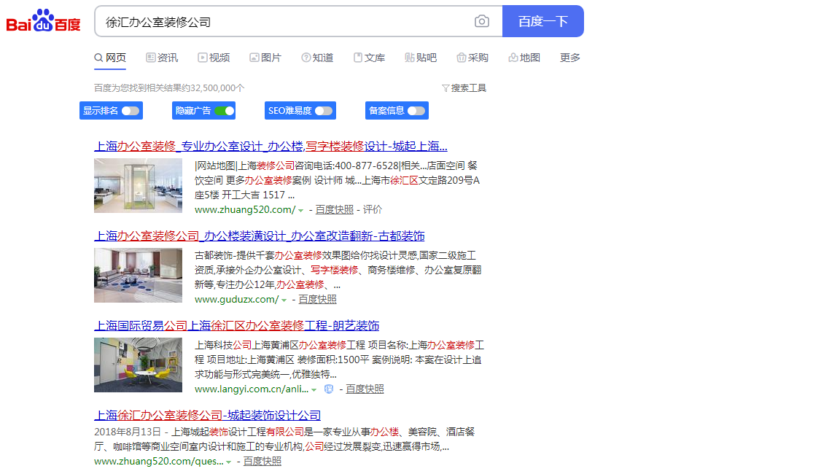
Task: Expand dropdown arrow next to www.guduzx.com/
Action: click(x=284, y=300)
